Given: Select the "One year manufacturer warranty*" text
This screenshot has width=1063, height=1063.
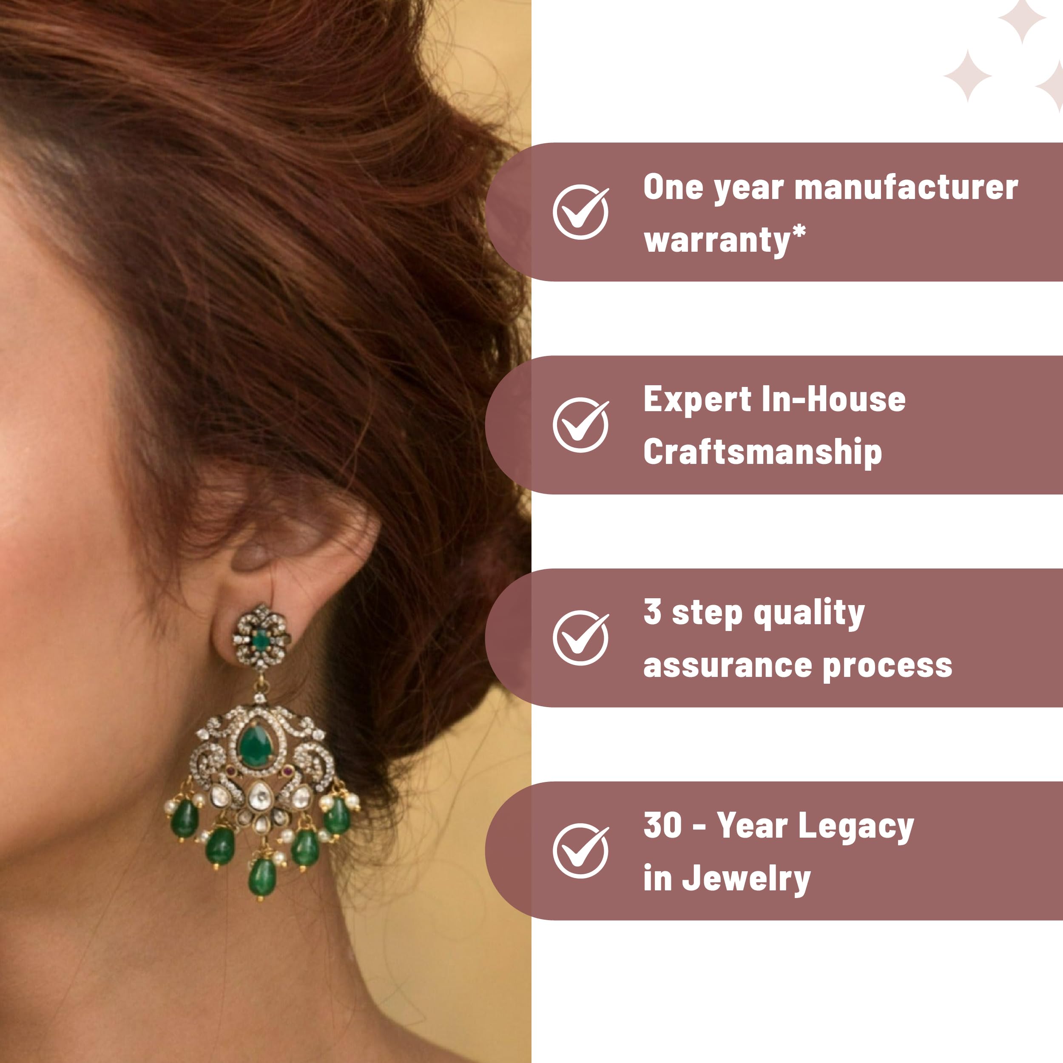Looking at the screenshot, I should pos(830,213).
